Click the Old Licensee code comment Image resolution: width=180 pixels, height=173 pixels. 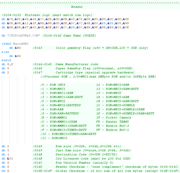(x=82, y=159)
